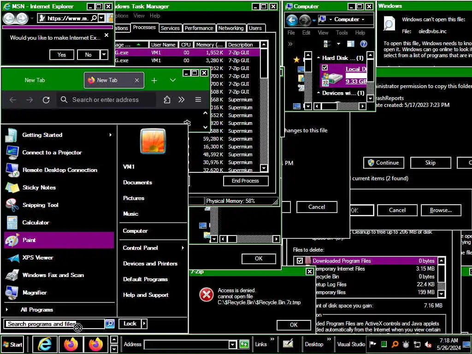The width and height of the screenshot is (472, 354).
Task: Click Computer window forward arrow
Action: (305, 20)
